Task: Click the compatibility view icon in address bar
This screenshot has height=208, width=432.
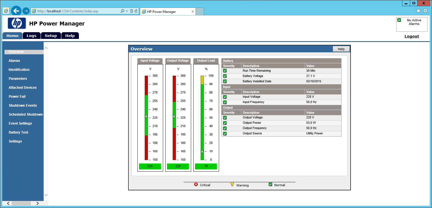Action: [x=132, y=11]
